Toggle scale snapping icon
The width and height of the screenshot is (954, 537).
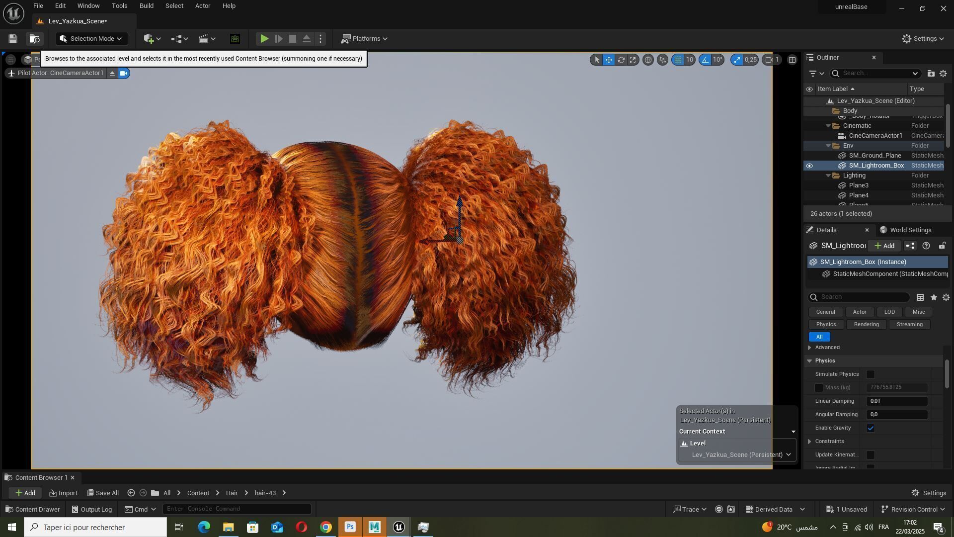tap(737, 60)
